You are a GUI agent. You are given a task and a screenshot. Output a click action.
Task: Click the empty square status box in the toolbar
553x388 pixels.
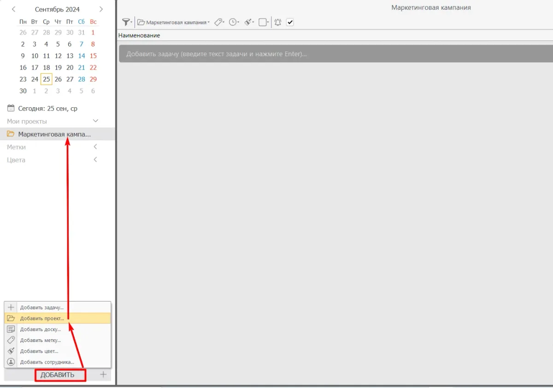[x=263, y=22]
